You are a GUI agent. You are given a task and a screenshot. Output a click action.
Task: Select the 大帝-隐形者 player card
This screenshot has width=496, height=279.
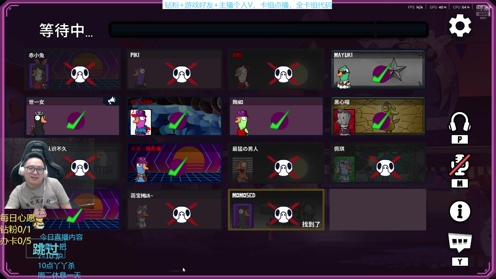point(174,163)
